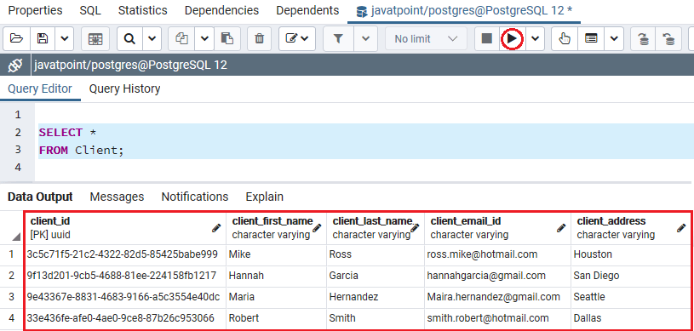Click the Explain hand pointer icon
The width and height of the screenshot is (694, 331).
click(565, 39)
